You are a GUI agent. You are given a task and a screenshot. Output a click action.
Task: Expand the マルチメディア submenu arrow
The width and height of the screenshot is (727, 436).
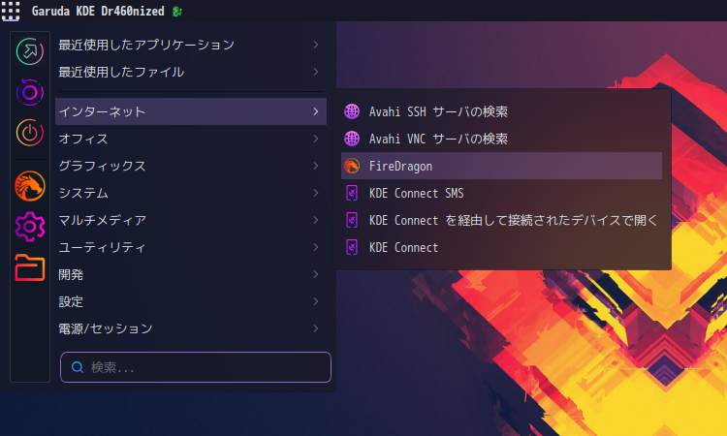[x=316, y=220]
